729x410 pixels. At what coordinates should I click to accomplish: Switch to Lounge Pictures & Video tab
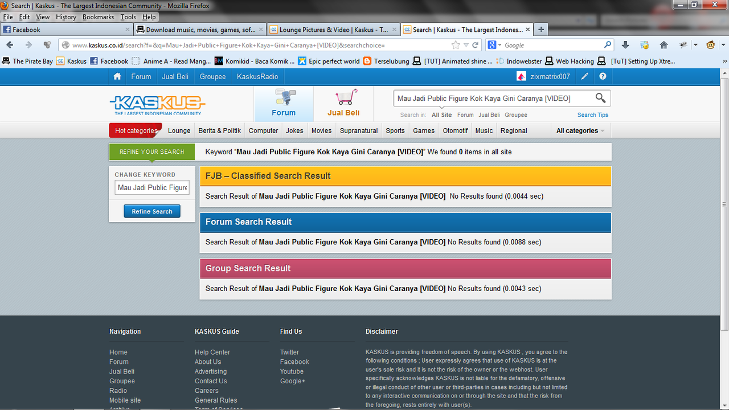pos(334,30)
